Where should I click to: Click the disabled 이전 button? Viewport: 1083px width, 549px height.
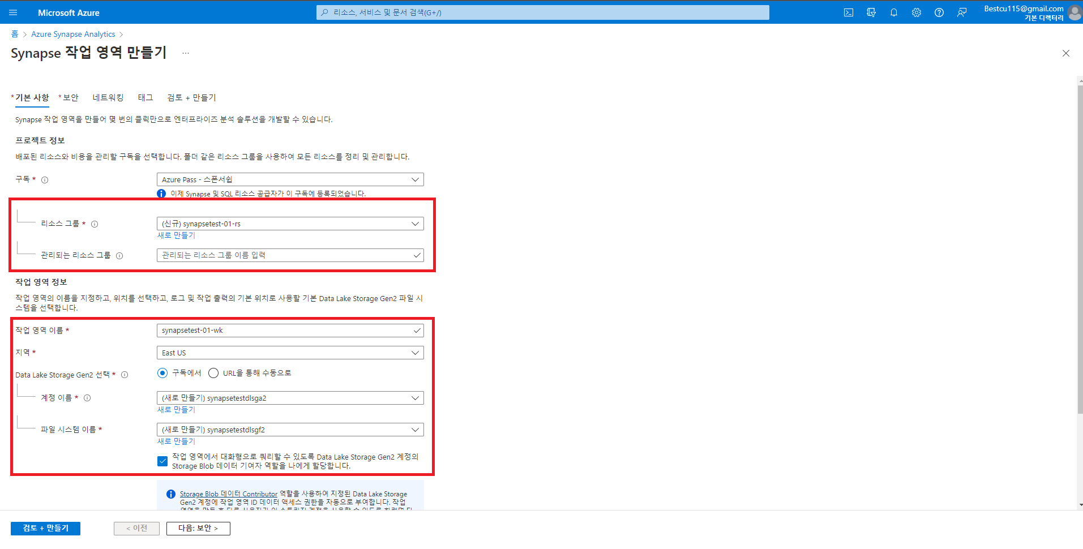click(x=136, y=528)
